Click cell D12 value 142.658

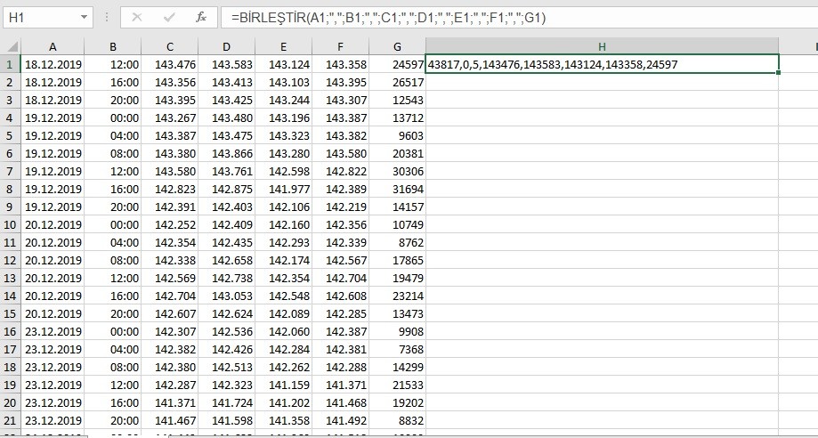[226, 260]
